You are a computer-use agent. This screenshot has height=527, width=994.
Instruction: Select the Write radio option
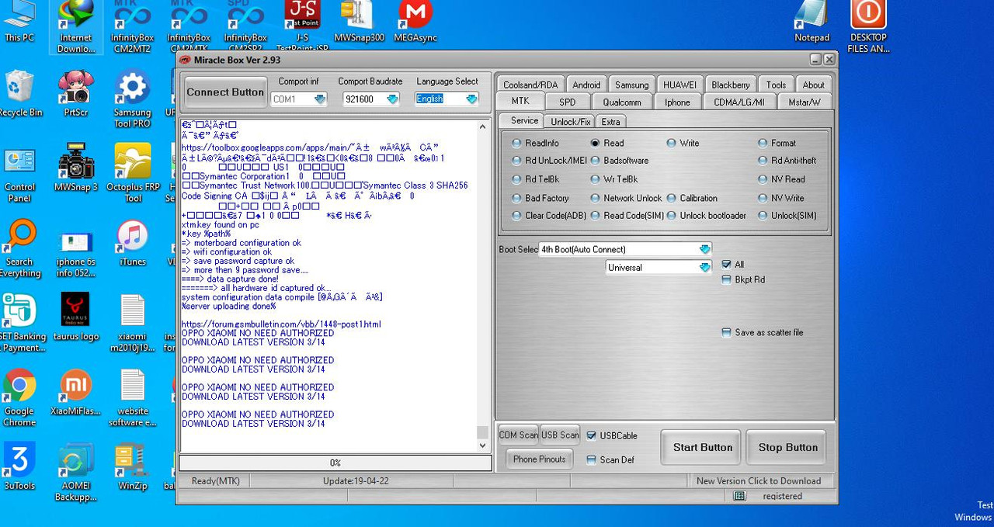683,143
